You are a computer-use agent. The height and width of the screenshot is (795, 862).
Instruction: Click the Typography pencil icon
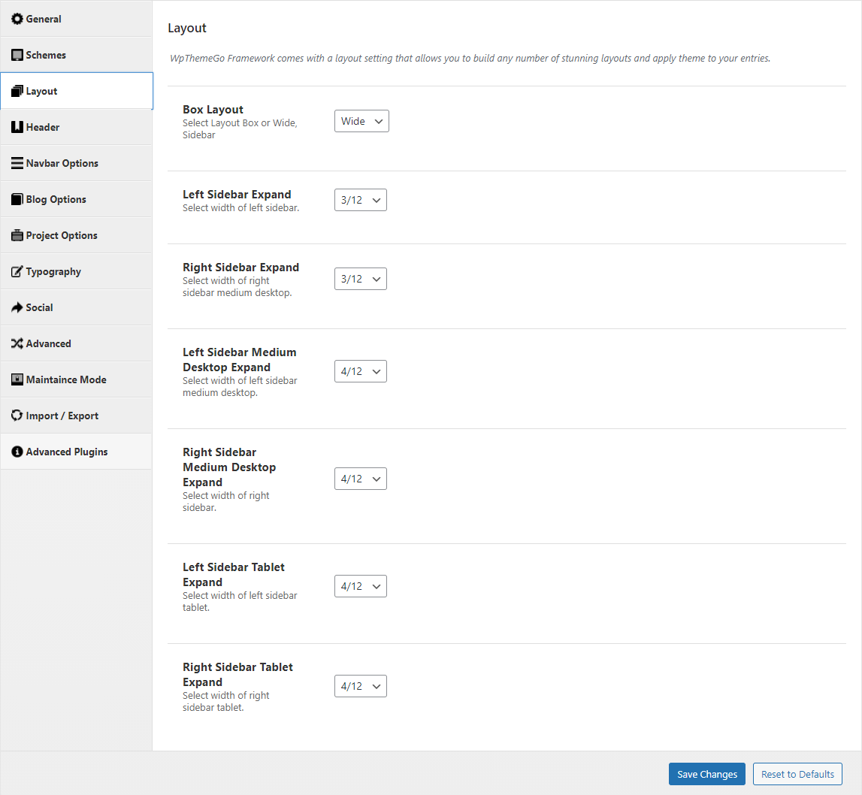pyautogui.click(x=17, y=271)
